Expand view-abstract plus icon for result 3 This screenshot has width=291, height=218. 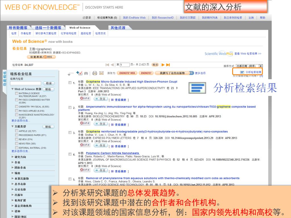click(112, 146)
